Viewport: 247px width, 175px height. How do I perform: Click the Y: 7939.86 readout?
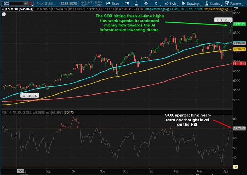[136, 9]
